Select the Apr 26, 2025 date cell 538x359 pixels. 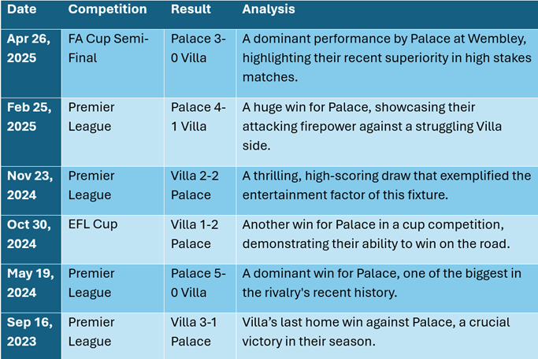[31, 64]
